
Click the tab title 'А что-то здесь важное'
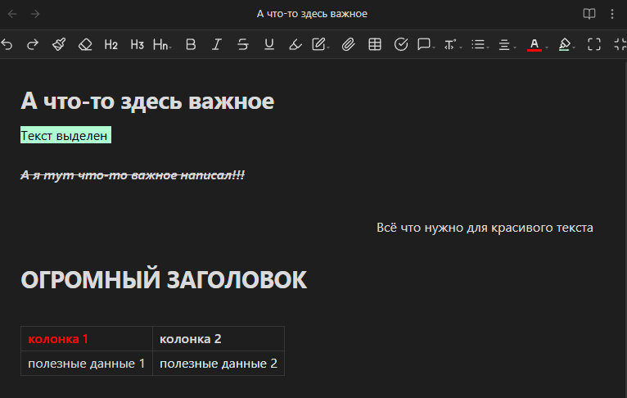[312, 14]
